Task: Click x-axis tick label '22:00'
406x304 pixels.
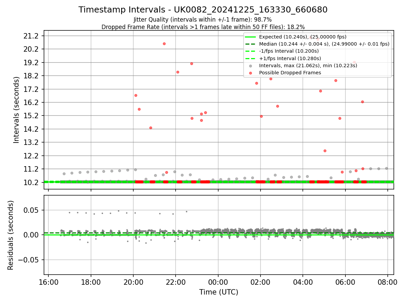Action: [x=176, y=282]
